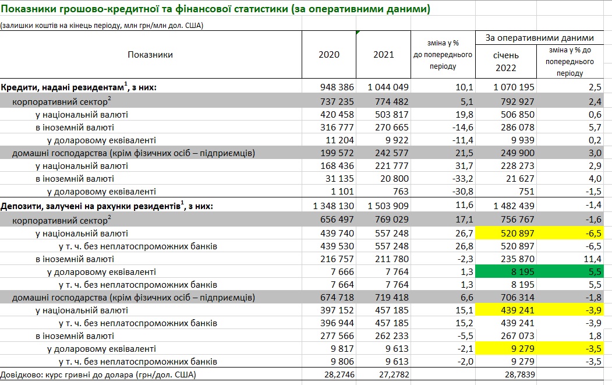The image size is (612, 385).
Task: Click the yellow highlighted cell 439 241
Action: pos(505,310)
